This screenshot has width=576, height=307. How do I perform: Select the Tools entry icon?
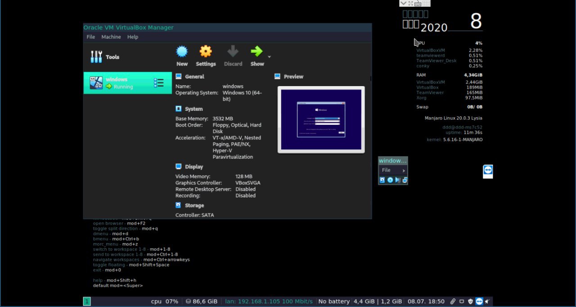[x=96, y=57]
